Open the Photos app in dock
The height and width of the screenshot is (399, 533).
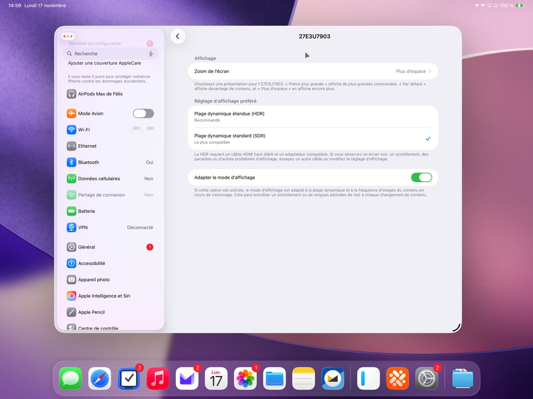coord(245,378)
